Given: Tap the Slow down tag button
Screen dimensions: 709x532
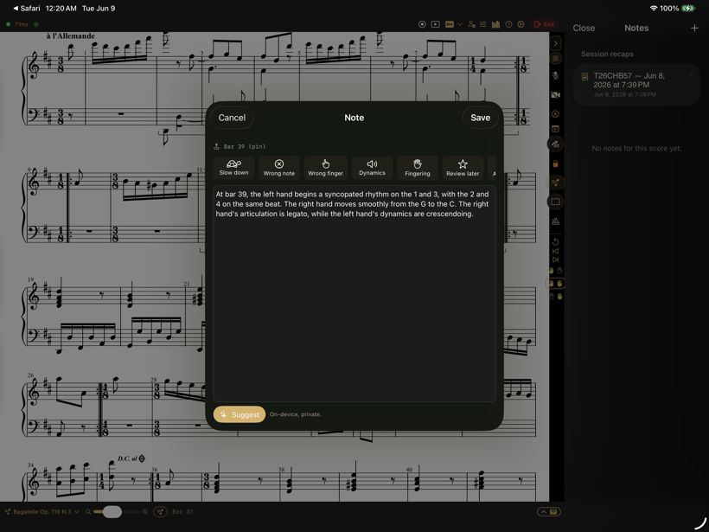Looking at the screenshot, I should 233,167.
